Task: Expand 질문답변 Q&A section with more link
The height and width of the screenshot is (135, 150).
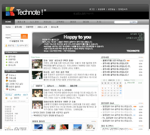Action: pyautogui.click(x=141, y=103)
